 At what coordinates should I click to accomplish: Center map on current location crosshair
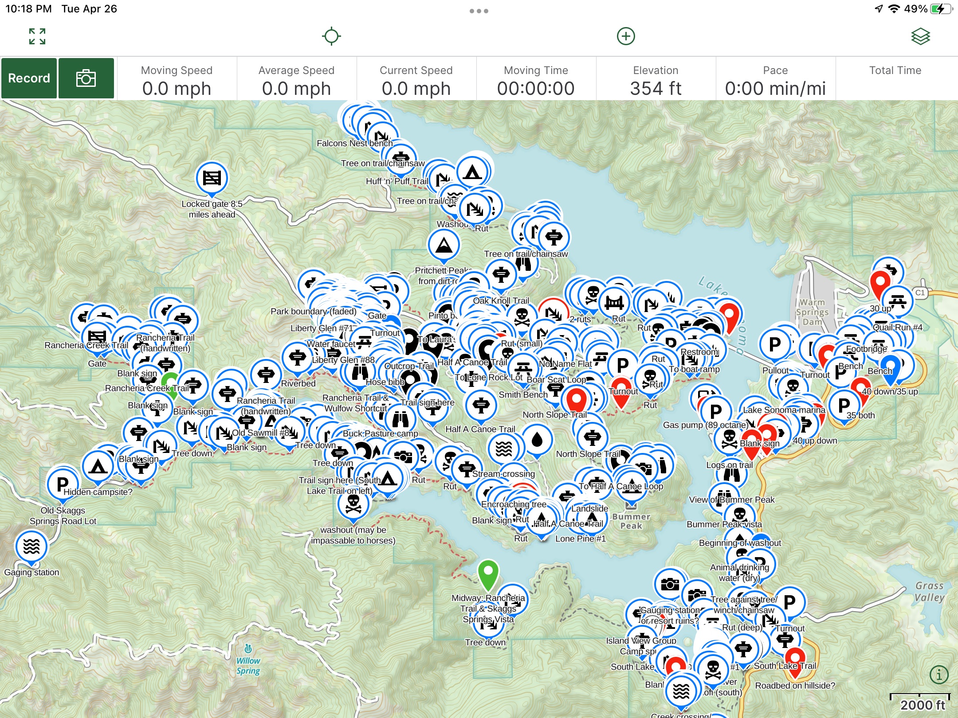tap(331, 36)
